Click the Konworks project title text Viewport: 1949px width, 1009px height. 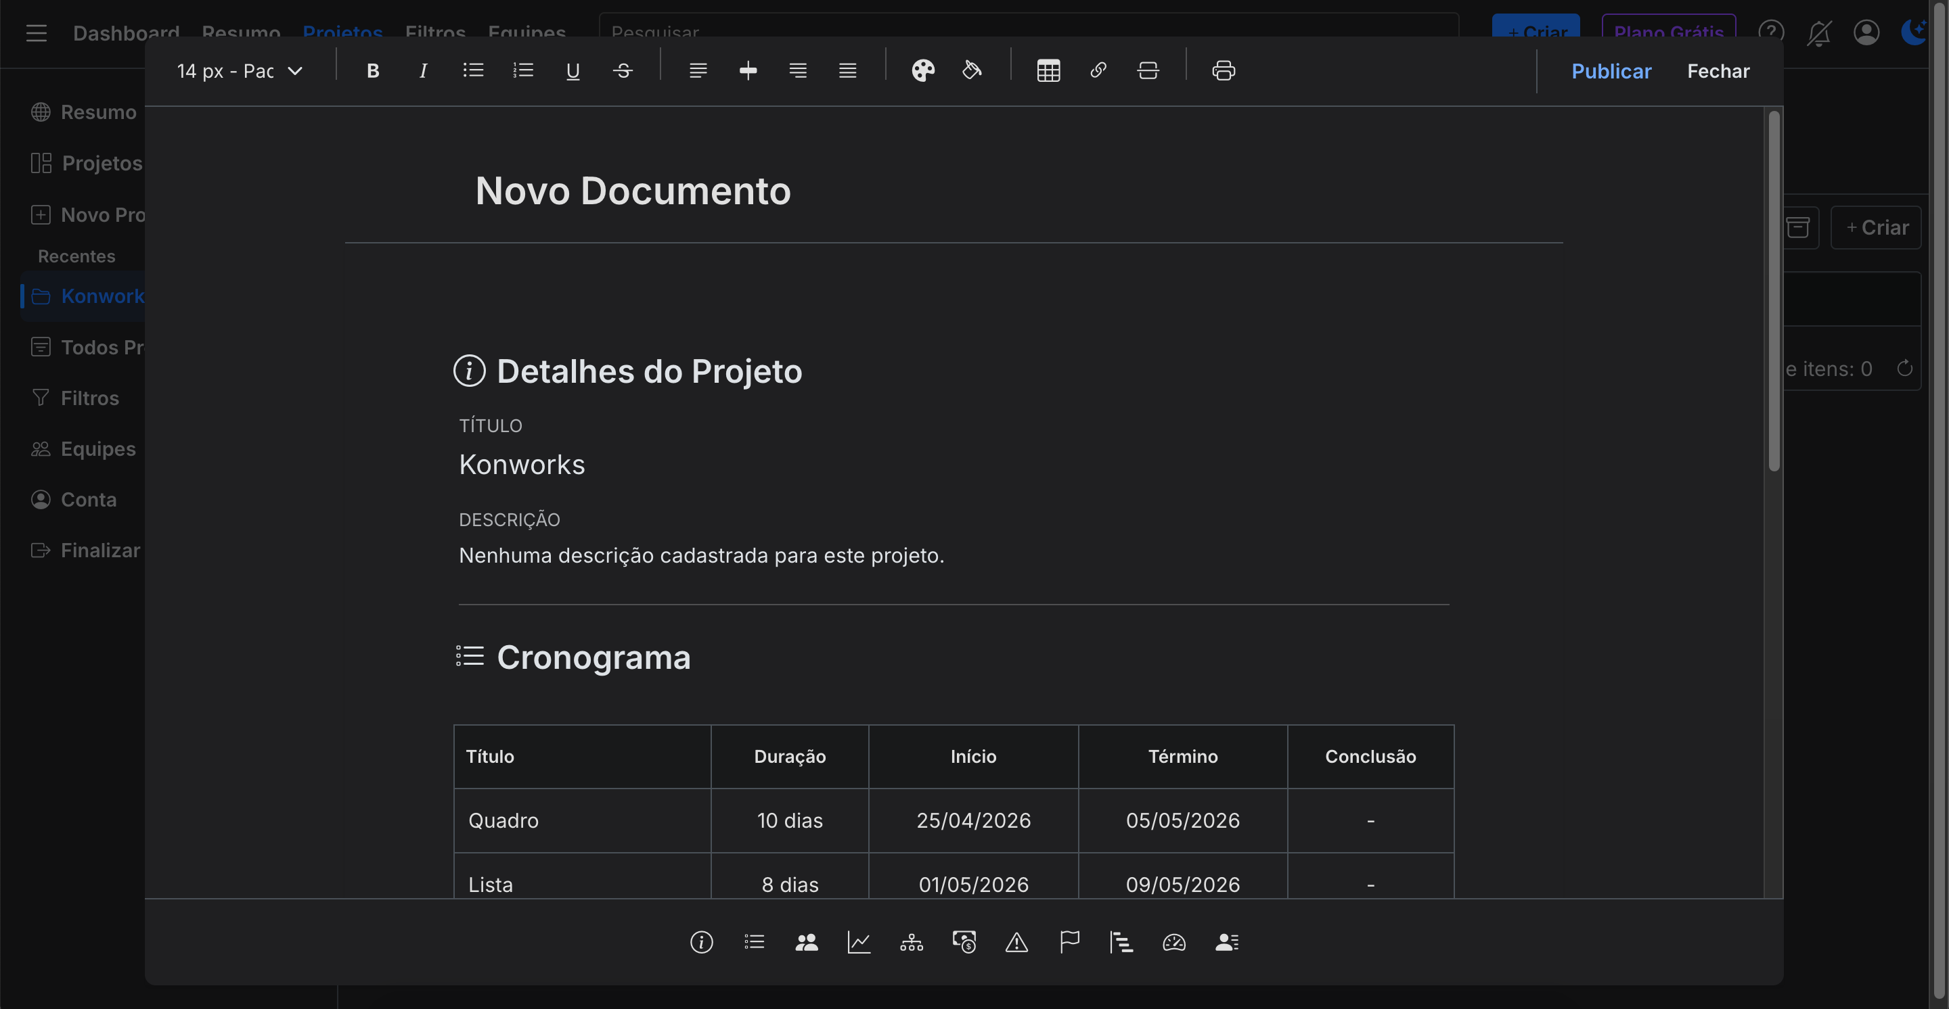[x=522, y=465]
